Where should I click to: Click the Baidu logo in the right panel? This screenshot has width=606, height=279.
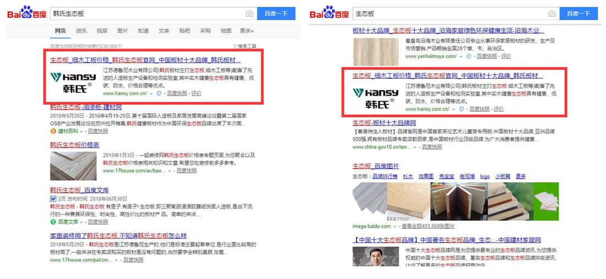pyautogui.click(x=329, y=13)
